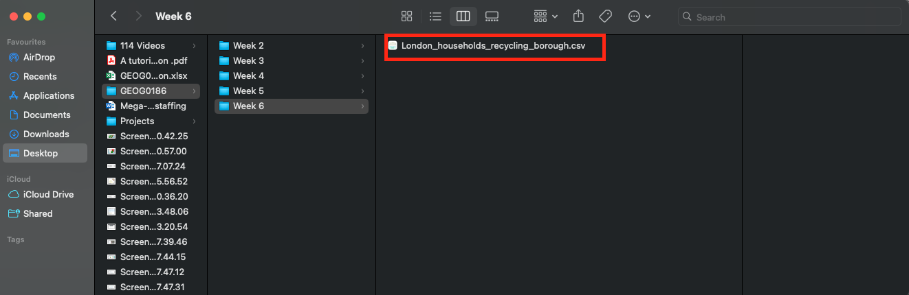Image resolution: width=909 pixels, height=295 pixels.
Task: Select the column view button
Action: [463, 16]
